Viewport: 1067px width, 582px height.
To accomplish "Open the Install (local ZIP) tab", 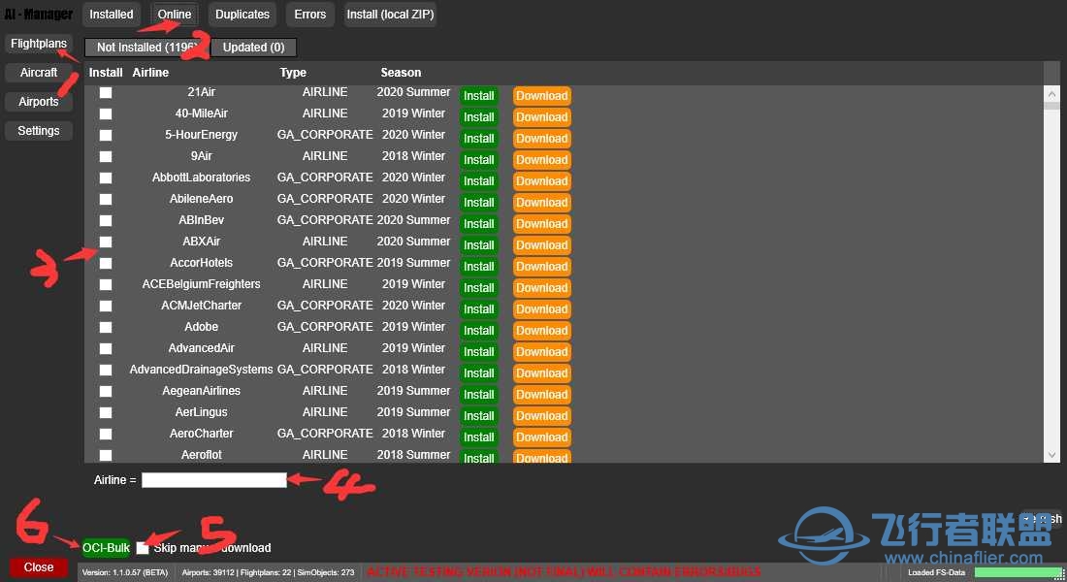I will pyautogui.click(x=390, y=15).
